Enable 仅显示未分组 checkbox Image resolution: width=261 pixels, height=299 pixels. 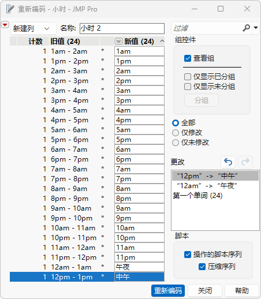[x=188, y=87]
